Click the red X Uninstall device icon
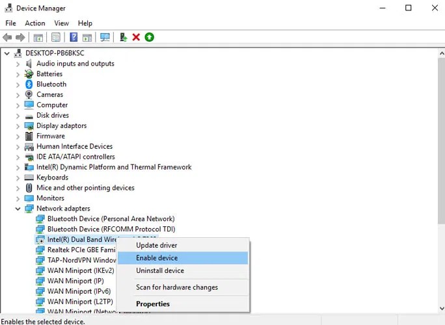 [136, 37]
